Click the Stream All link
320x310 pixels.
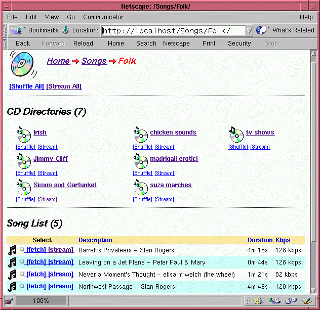(64, 86)
